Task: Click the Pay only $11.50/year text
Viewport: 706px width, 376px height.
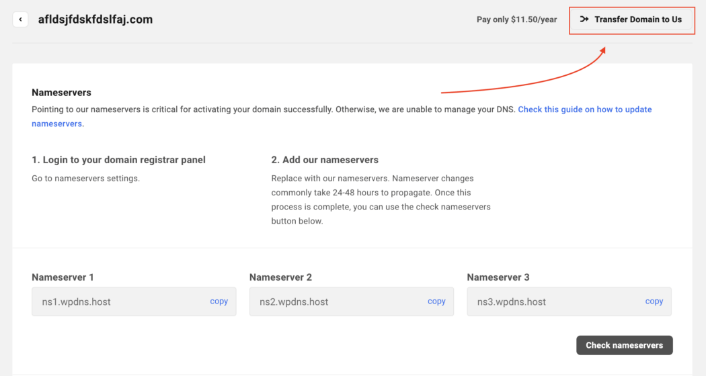Action: [x=517, y=19]
